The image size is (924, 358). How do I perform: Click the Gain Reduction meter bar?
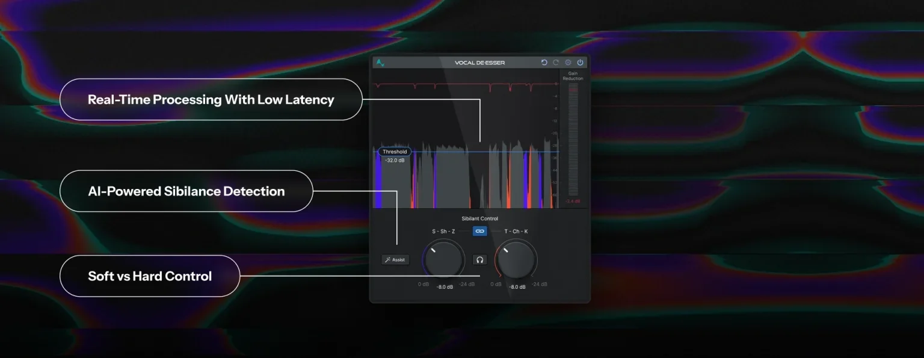coord(573,140)
